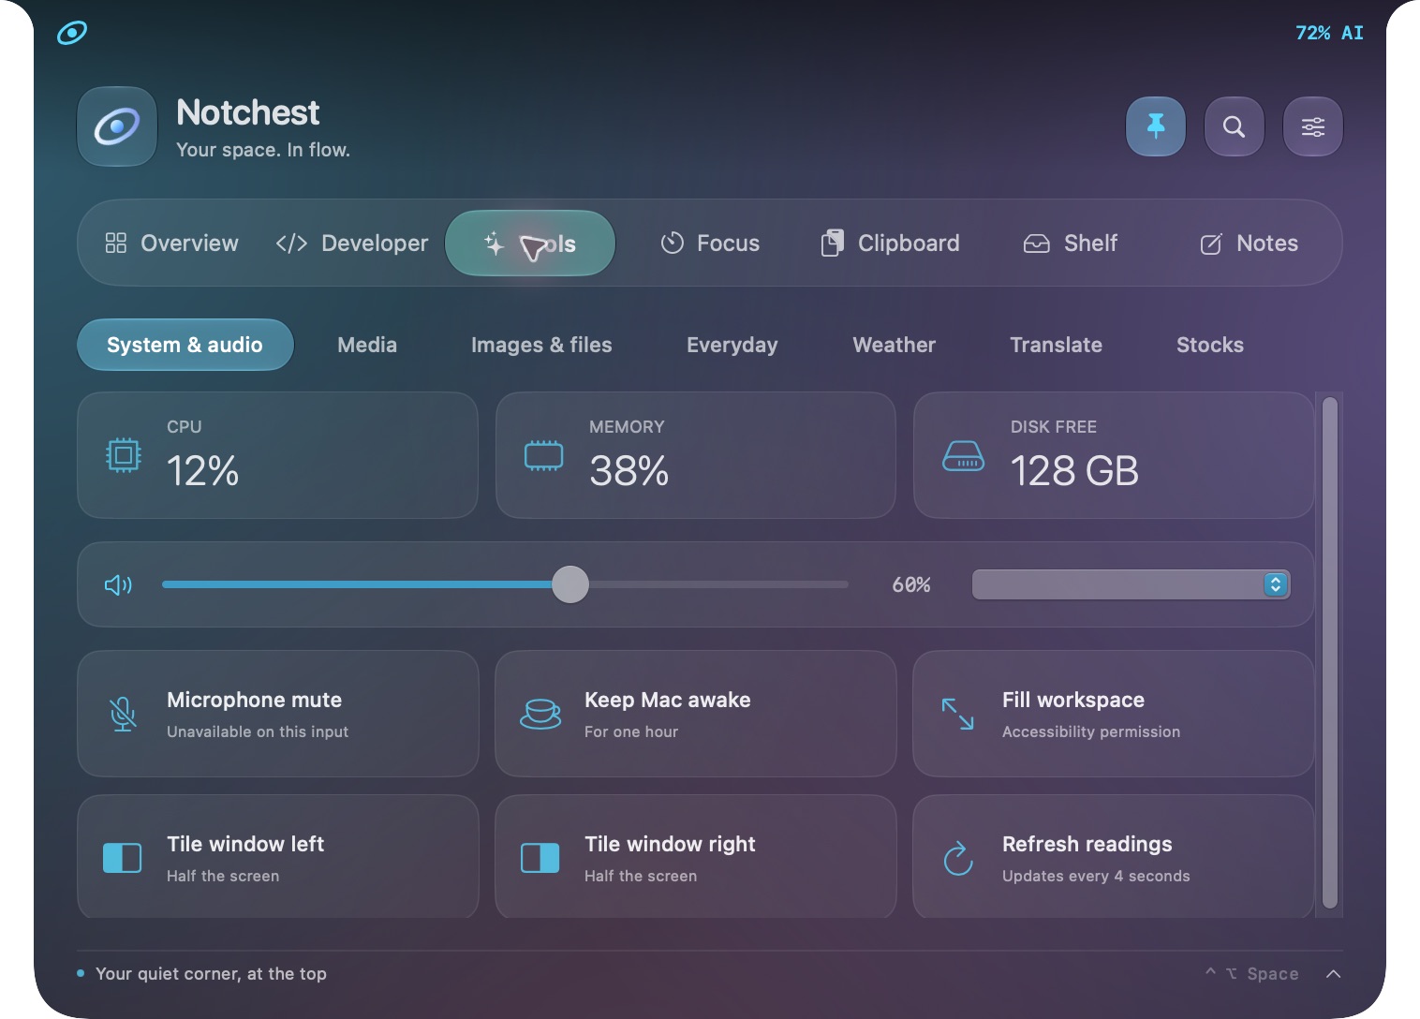Click the Shelf tray icon
The width and height of the screenshot is (1420, 1019).
click(x=1037, y=244)
